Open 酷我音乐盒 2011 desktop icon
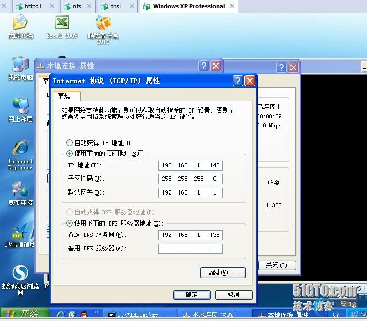367x321 pixels. pos(103,29)
